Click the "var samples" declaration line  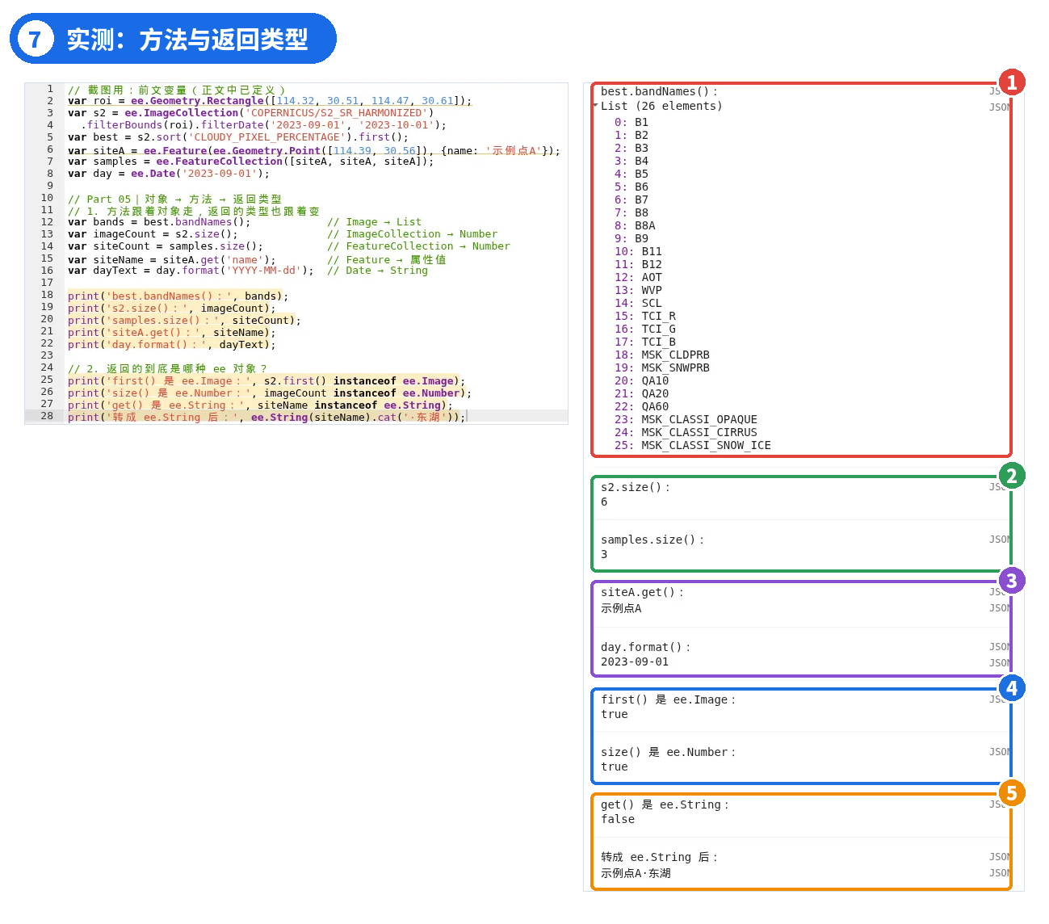click(250, 162)
